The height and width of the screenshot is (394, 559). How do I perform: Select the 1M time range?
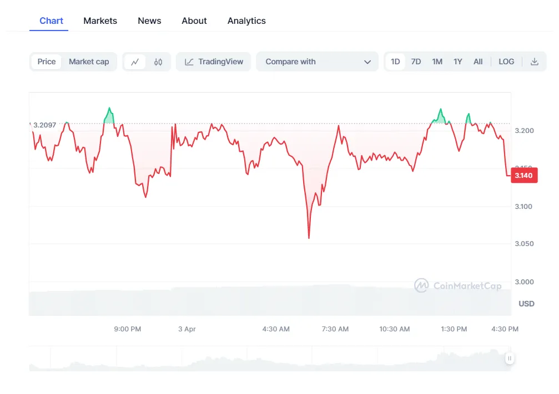pyautogui.click(x=437, y=62)
